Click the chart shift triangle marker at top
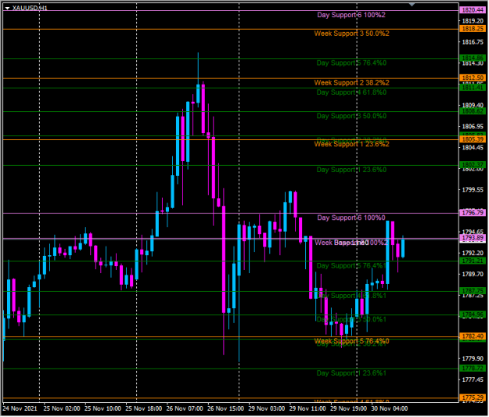 [412, 5]
